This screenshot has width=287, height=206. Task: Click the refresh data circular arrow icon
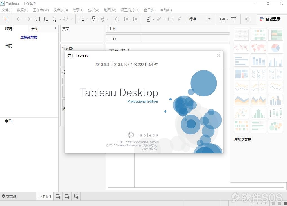pyautogui.click(x=66, y=19)
